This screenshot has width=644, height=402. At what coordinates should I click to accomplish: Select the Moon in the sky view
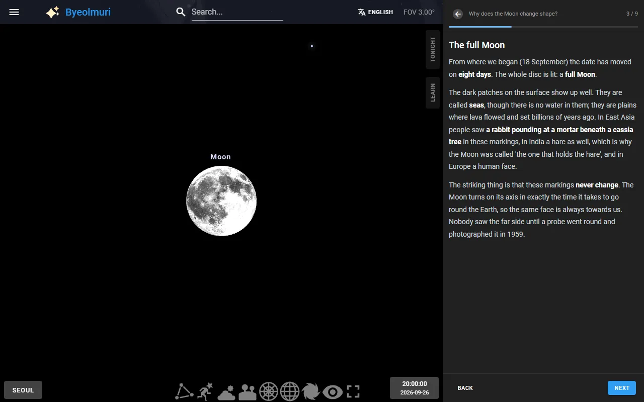tap(221, 201)
